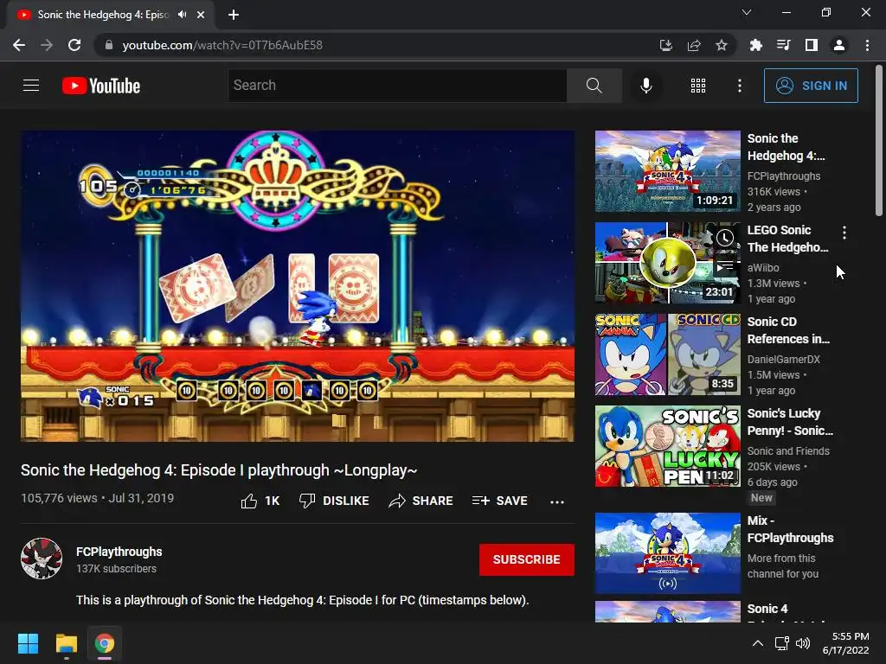Mute the tab via speaker icon
Image resolution: width=886 pixels, height=664 pixels.
182,15
